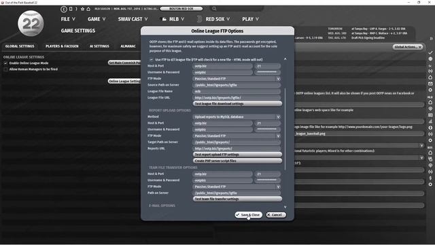Click the envelope mail icon in sidebar
Viewport: 435px width, 245px height.
point(430,84)
